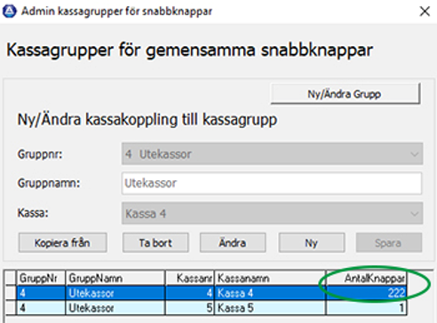Close the Admin kassagrupper window
The image size is (437, 323).
(x=425, y=12)
